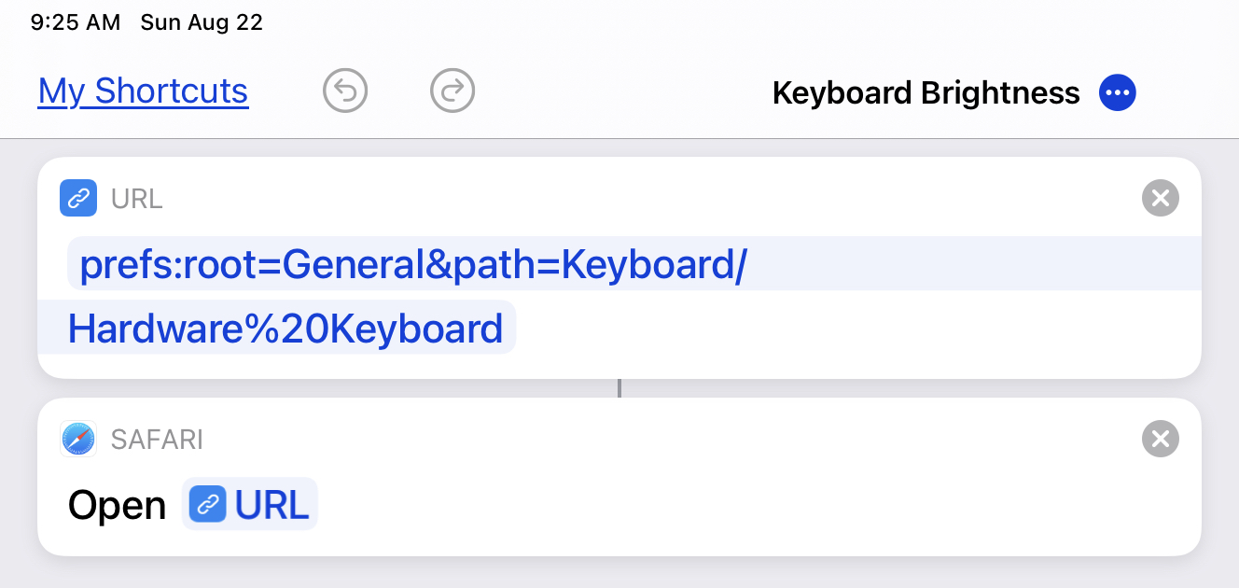Open the blue ellipsis options menu

(1117, 92)
